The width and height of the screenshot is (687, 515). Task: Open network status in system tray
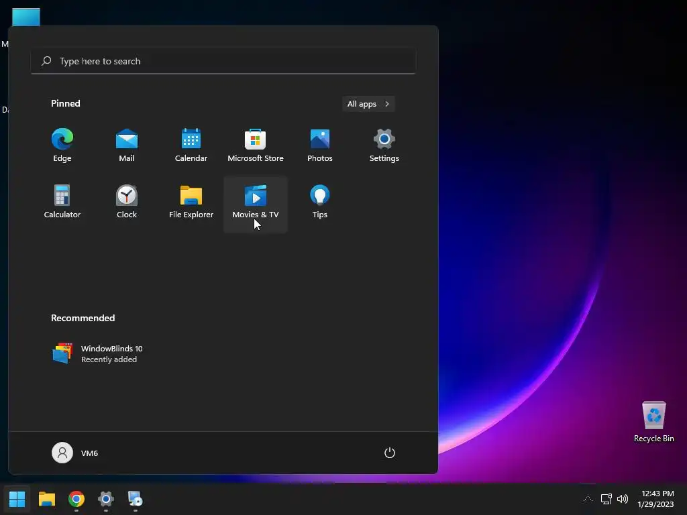click(x=606, y=499)
